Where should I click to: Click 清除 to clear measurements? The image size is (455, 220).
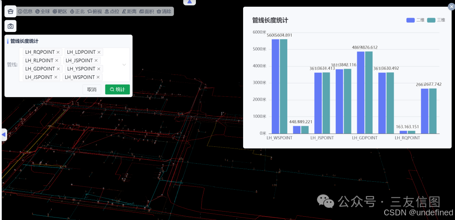pos(164,12)
